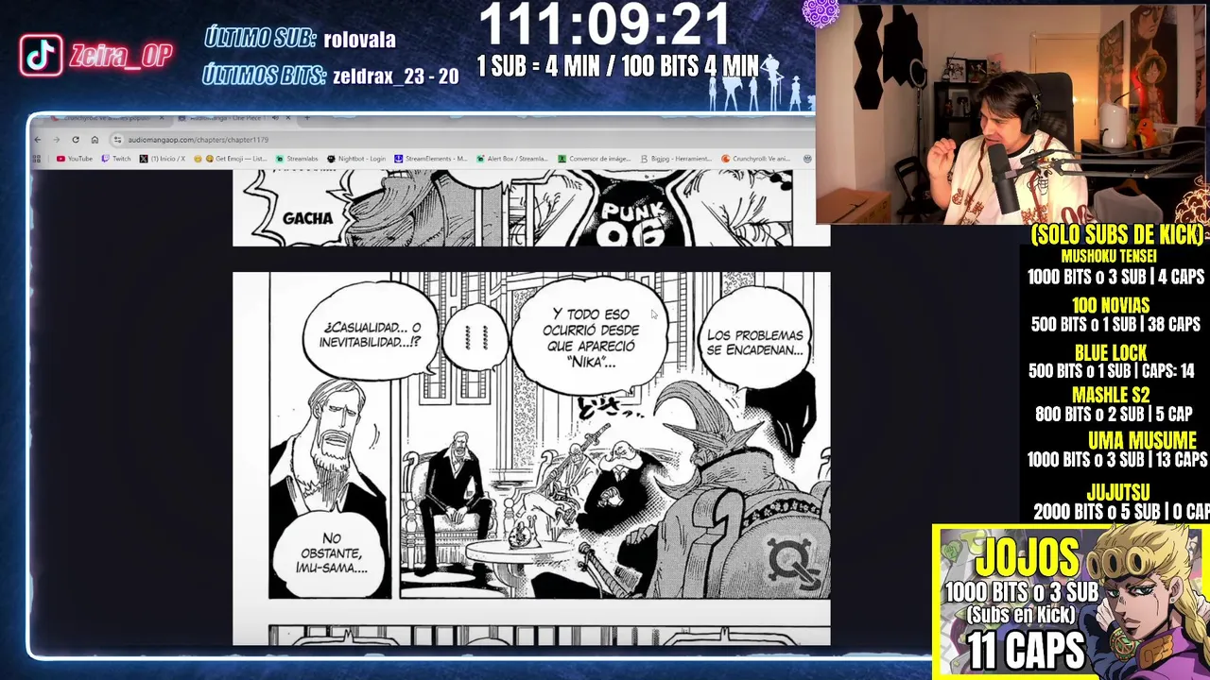Viewport: 1210px width, 680px height.
Task: Click the MASHLE S2 goal title
Action: click(x=1111, y=395)
